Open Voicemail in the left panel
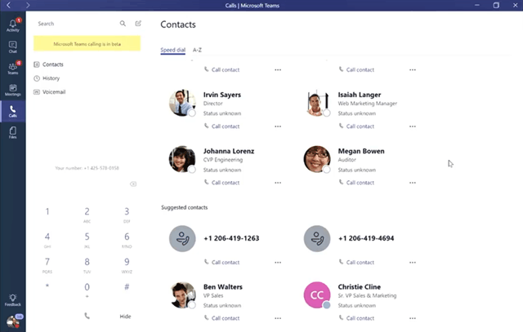 pyautogui.click(x=49, y=92)
